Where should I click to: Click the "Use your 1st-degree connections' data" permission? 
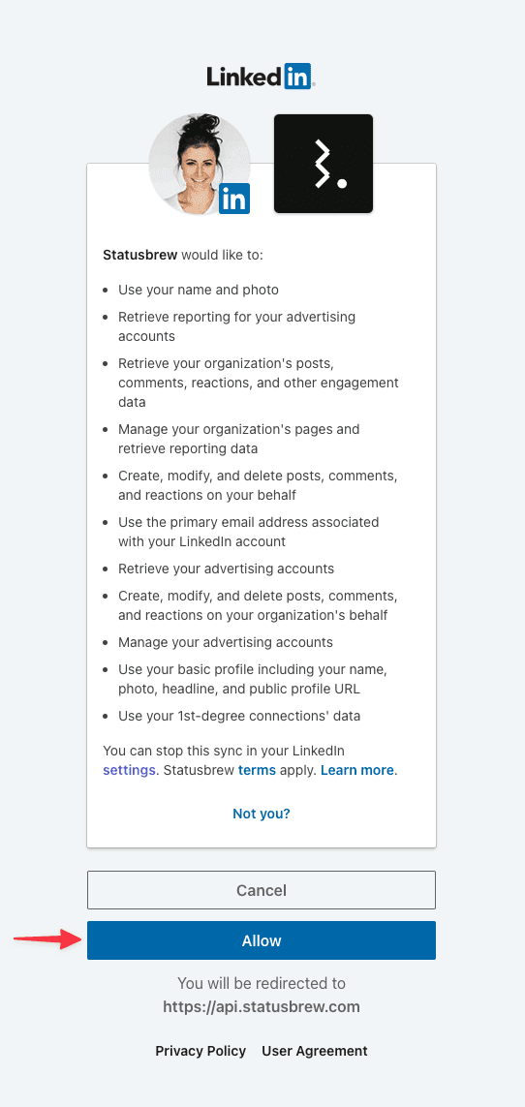(239, 716)
